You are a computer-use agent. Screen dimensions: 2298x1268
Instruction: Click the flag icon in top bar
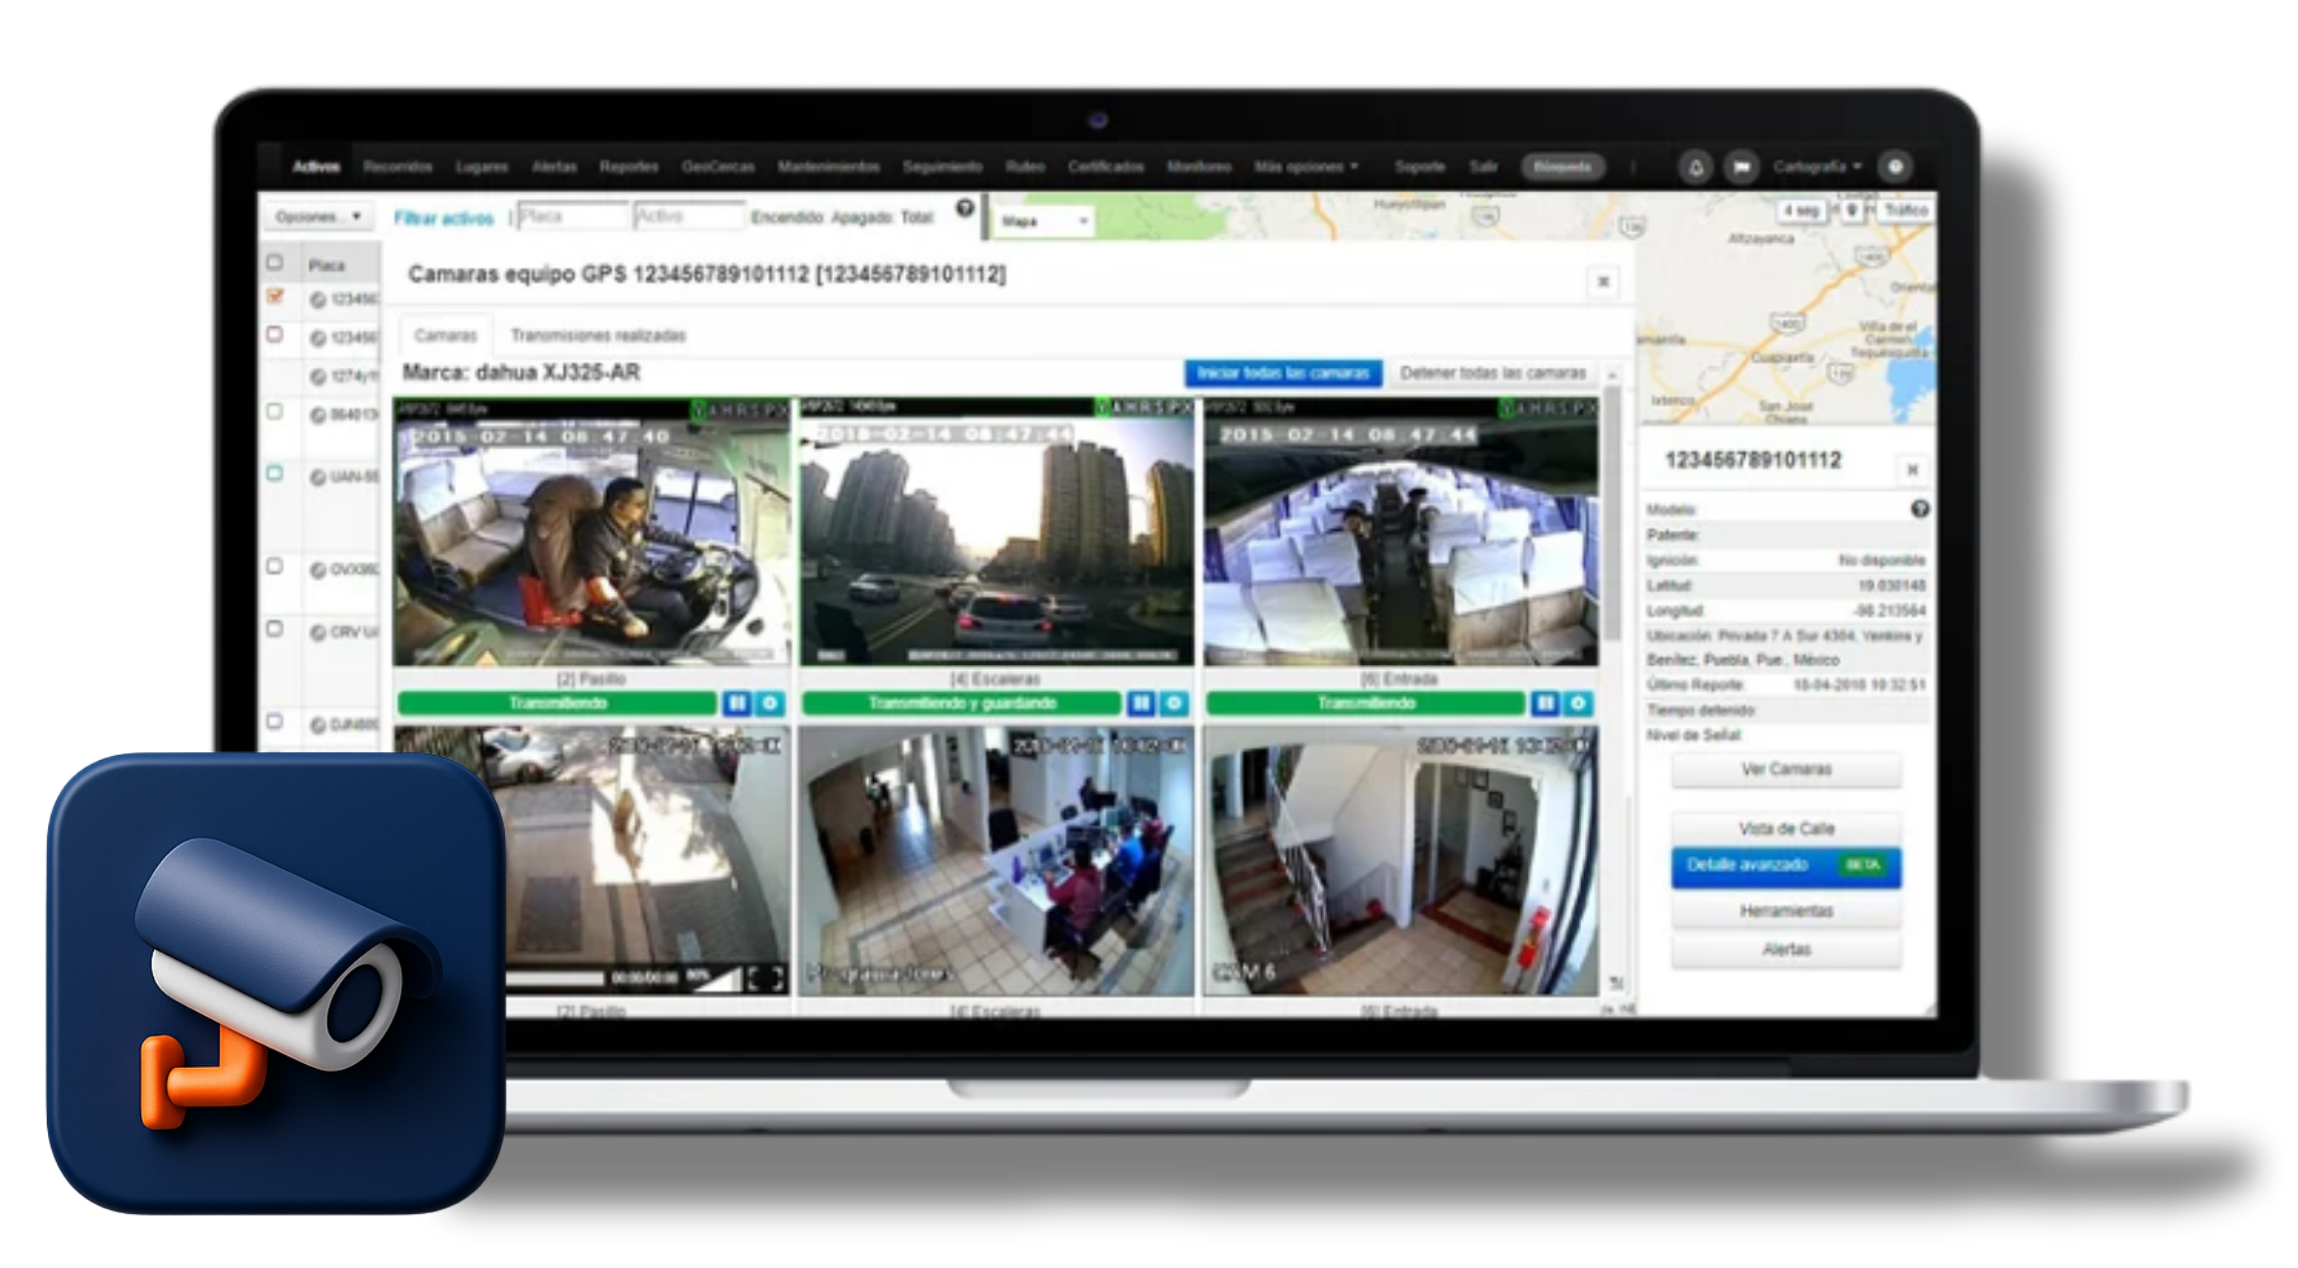pyautogui.click(x=1741, y=168)
